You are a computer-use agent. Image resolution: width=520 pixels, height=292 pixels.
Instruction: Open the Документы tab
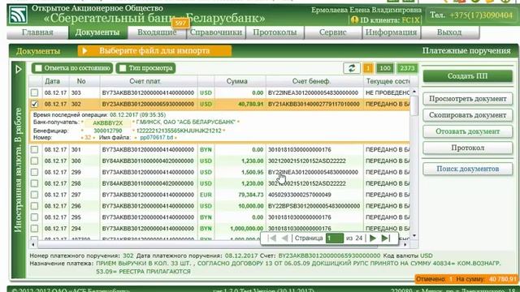point(97,32)
